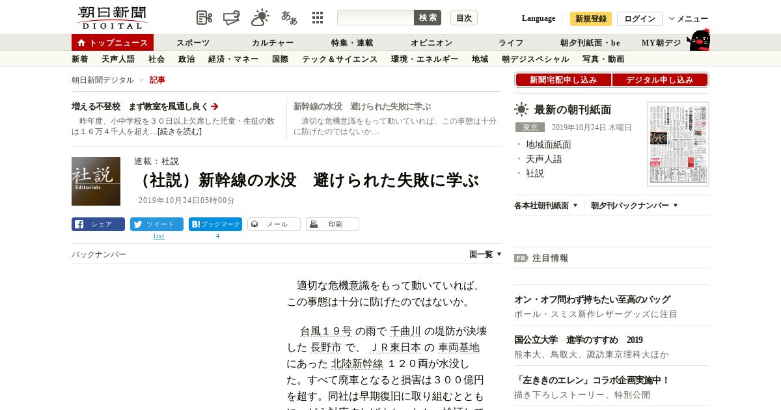Click 新聞宅配申し込み button
Screen dimensions: 781x410
(x=564, y=80)
